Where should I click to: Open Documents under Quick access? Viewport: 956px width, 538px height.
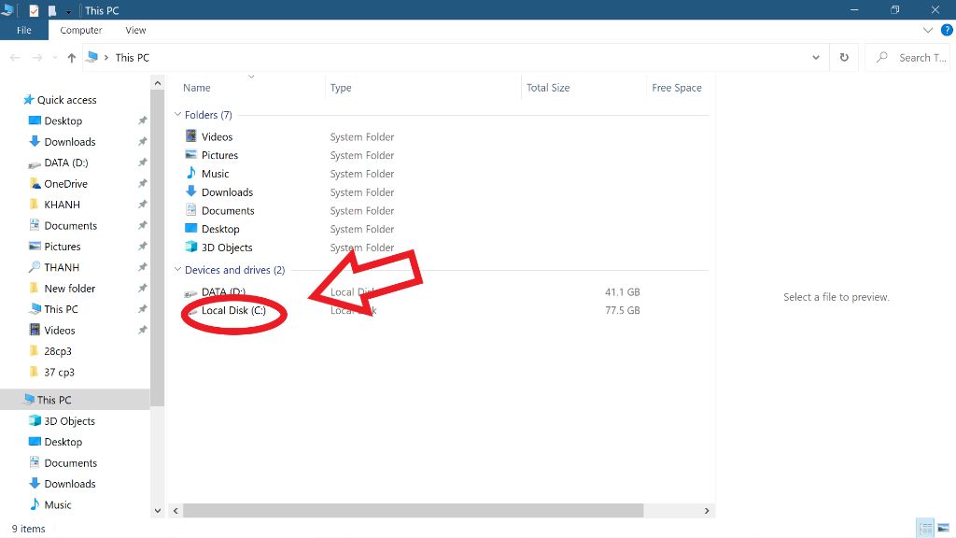tap(70, 226)
